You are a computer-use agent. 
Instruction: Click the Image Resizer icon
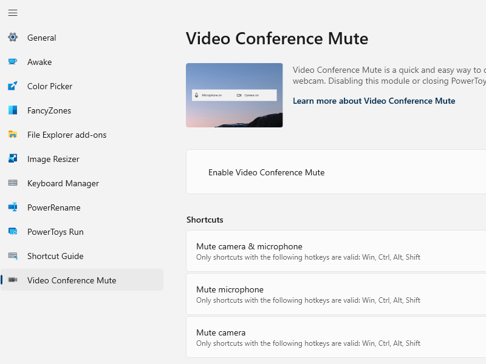tap(13, 159)
